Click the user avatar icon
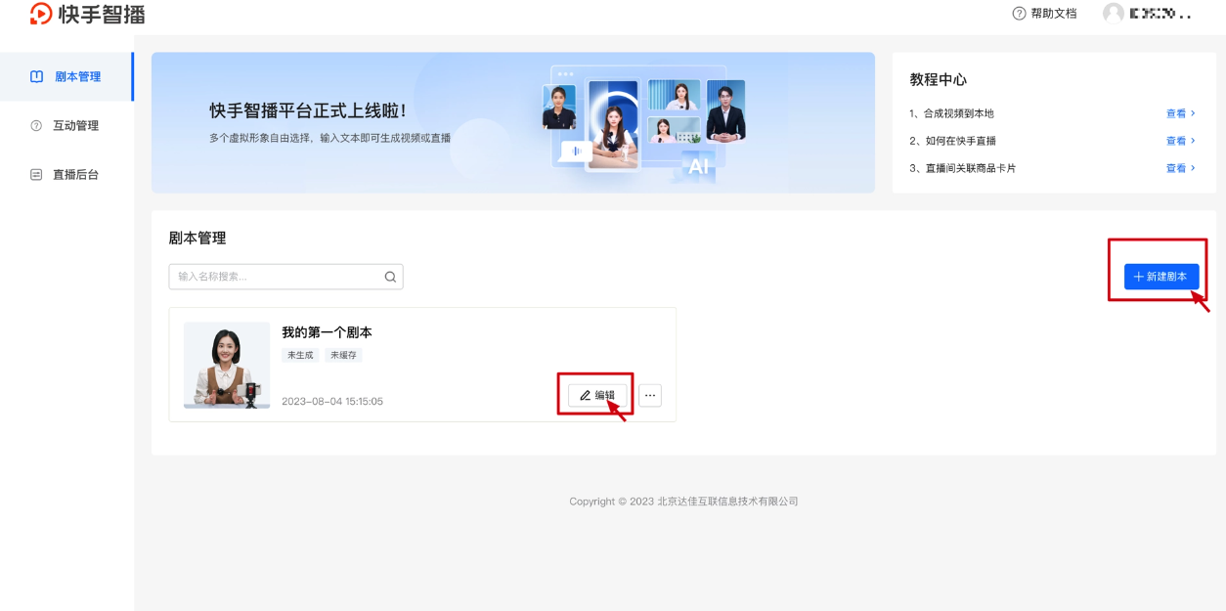This screenshot has height=611, width=1226. (1114, 14)
